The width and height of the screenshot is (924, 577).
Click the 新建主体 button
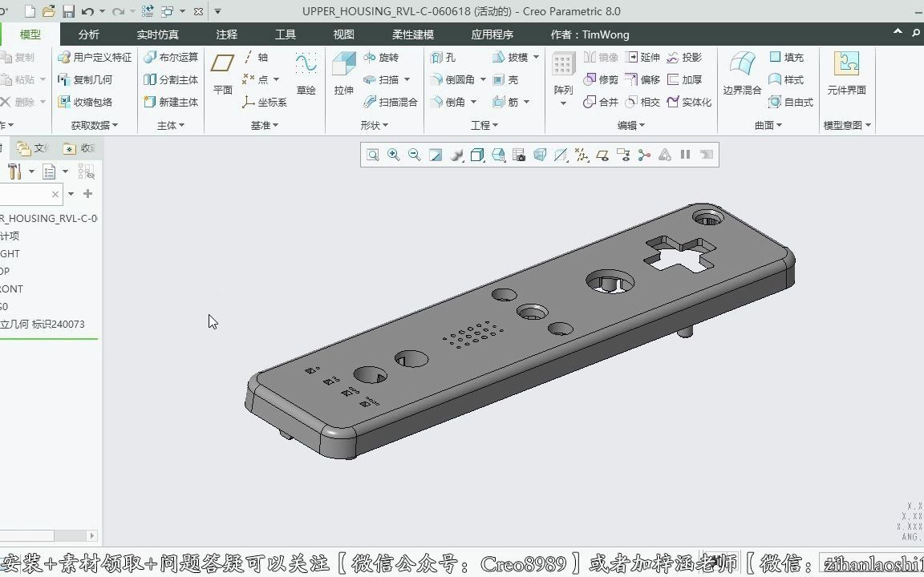point(171,103)
